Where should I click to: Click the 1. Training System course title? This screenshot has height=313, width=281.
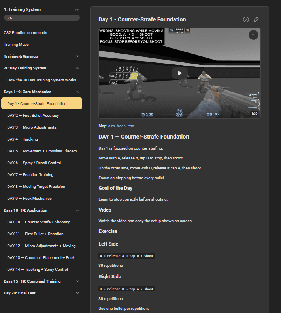tap(22, 9)
